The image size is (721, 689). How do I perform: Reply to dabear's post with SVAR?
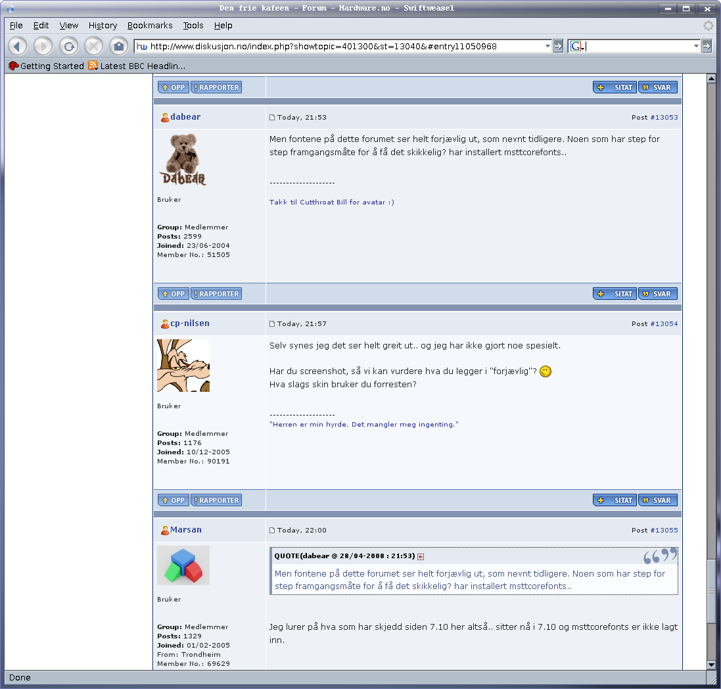point(657,294)
